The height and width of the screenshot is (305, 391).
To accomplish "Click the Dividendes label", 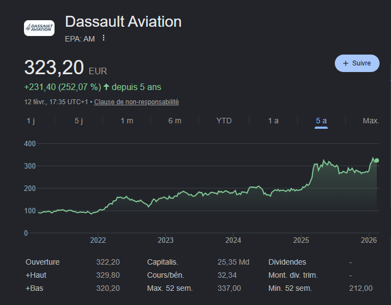I will click(x=287, y=262).
